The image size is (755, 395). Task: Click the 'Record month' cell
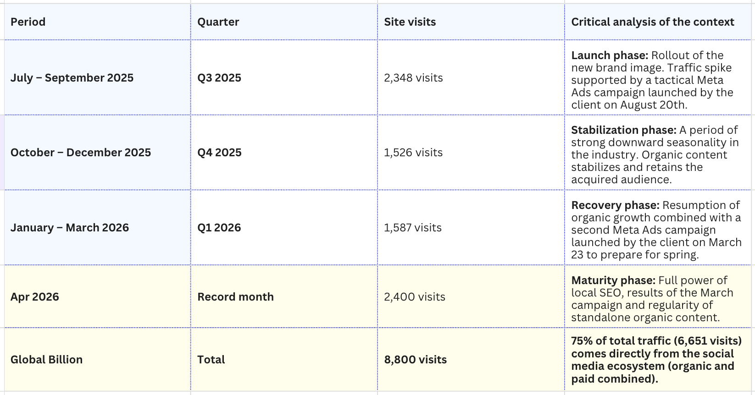click(x=284, y=296)
